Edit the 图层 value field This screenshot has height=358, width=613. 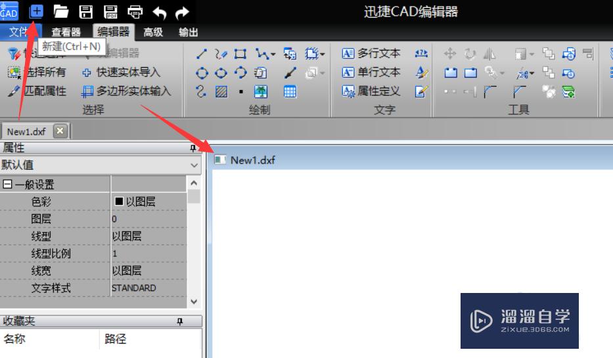click(x=149, y=219)
